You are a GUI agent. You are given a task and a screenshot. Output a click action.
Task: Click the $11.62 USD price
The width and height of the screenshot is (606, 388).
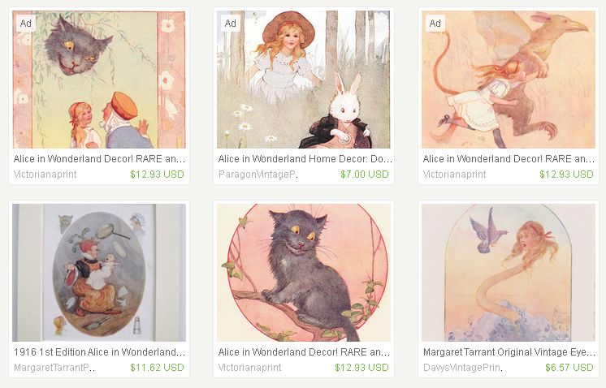157,368
